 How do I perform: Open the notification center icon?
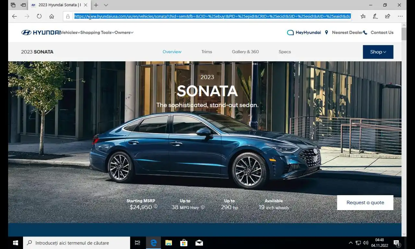[x=397, y=243]
